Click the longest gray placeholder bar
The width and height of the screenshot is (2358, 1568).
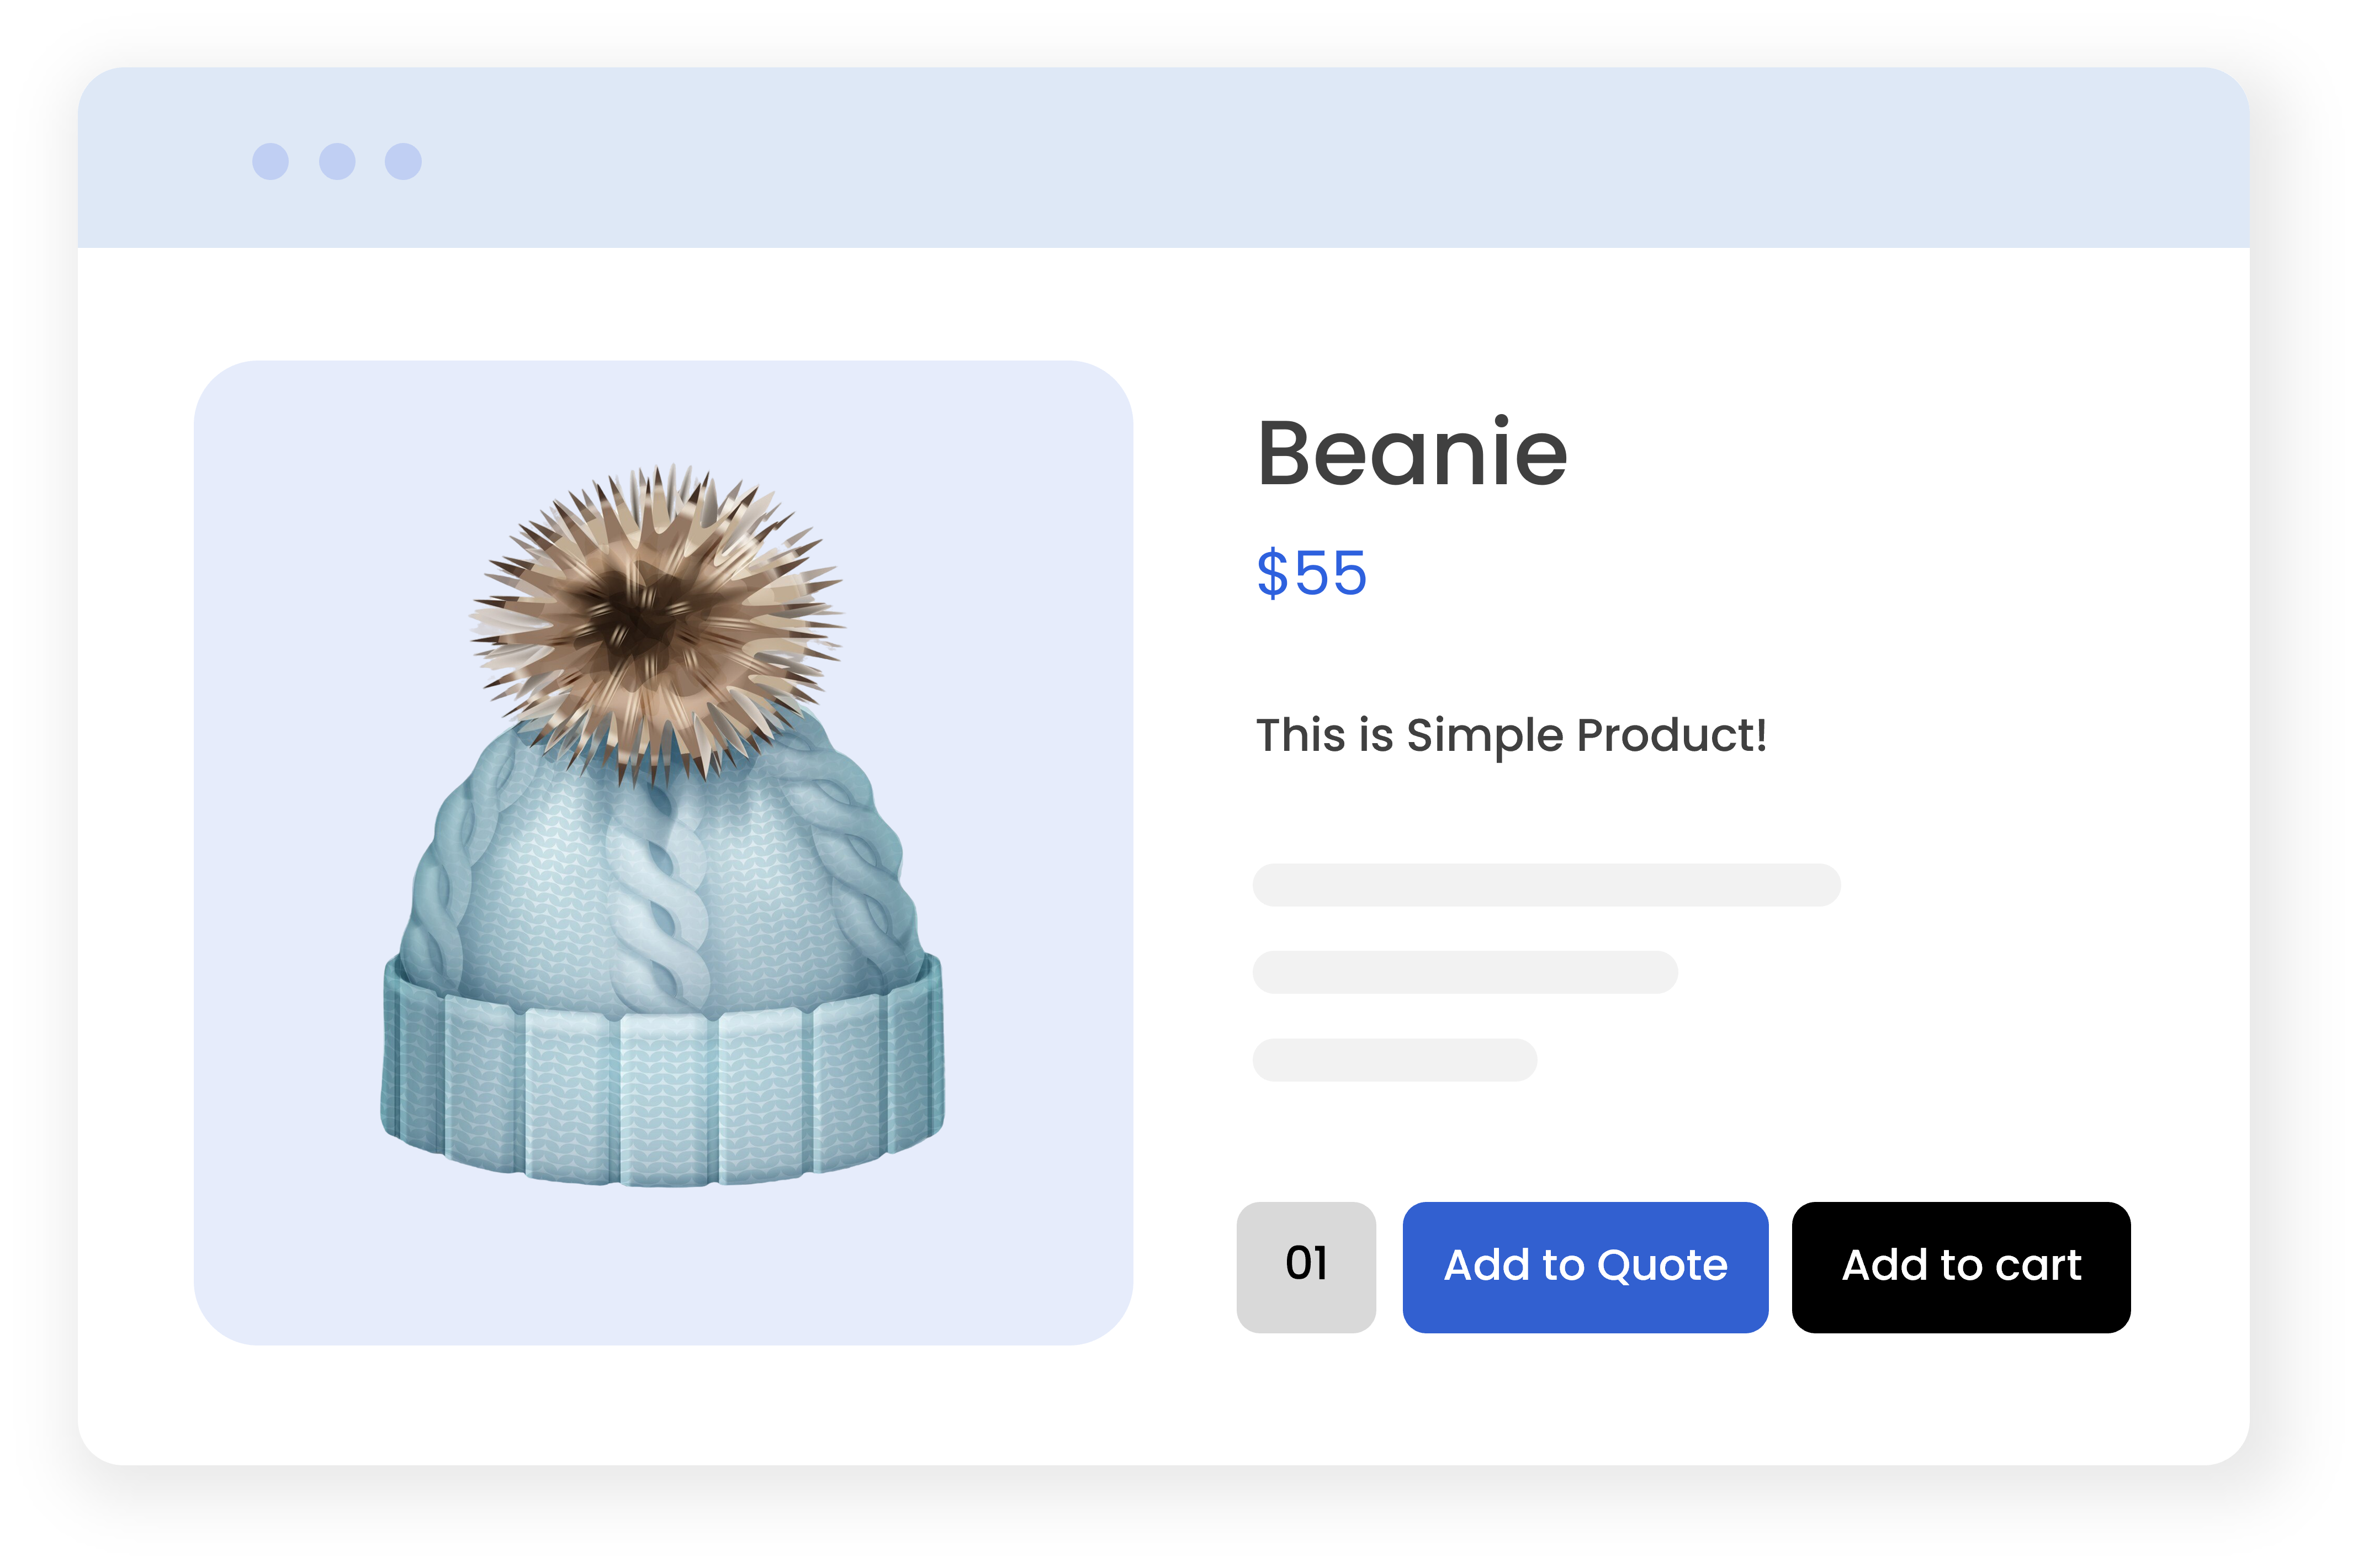tap(1546, 885)
